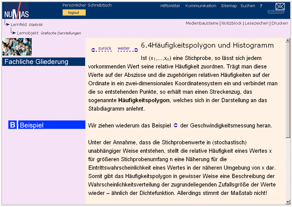Click the crowd photo thumbnail
This screenshot has width=292, height=207.
[x=17, y=47]
